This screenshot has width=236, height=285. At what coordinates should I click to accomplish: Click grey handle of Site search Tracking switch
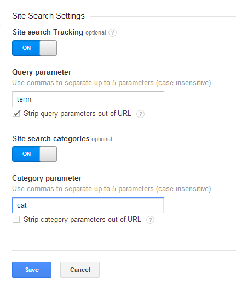[x=48, y=48]
